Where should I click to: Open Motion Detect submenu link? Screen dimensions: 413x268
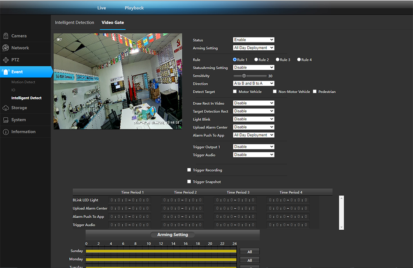coord(24,82)
